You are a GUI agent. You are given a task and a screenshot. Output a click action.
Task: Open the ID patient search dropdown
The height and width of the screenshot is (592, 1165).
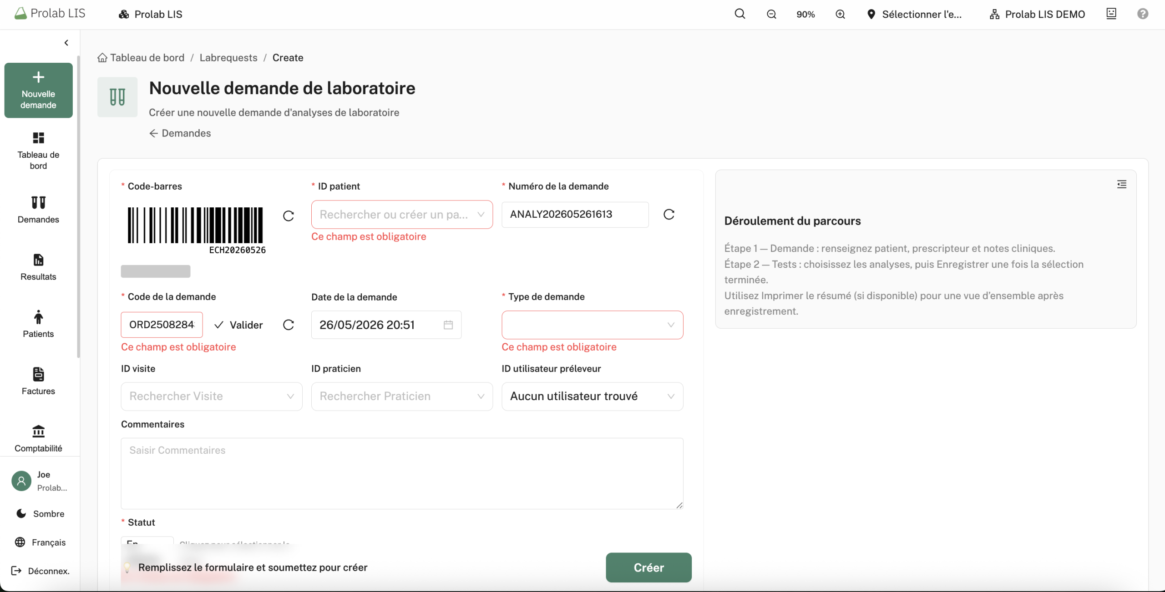click(x=402, y=214)
